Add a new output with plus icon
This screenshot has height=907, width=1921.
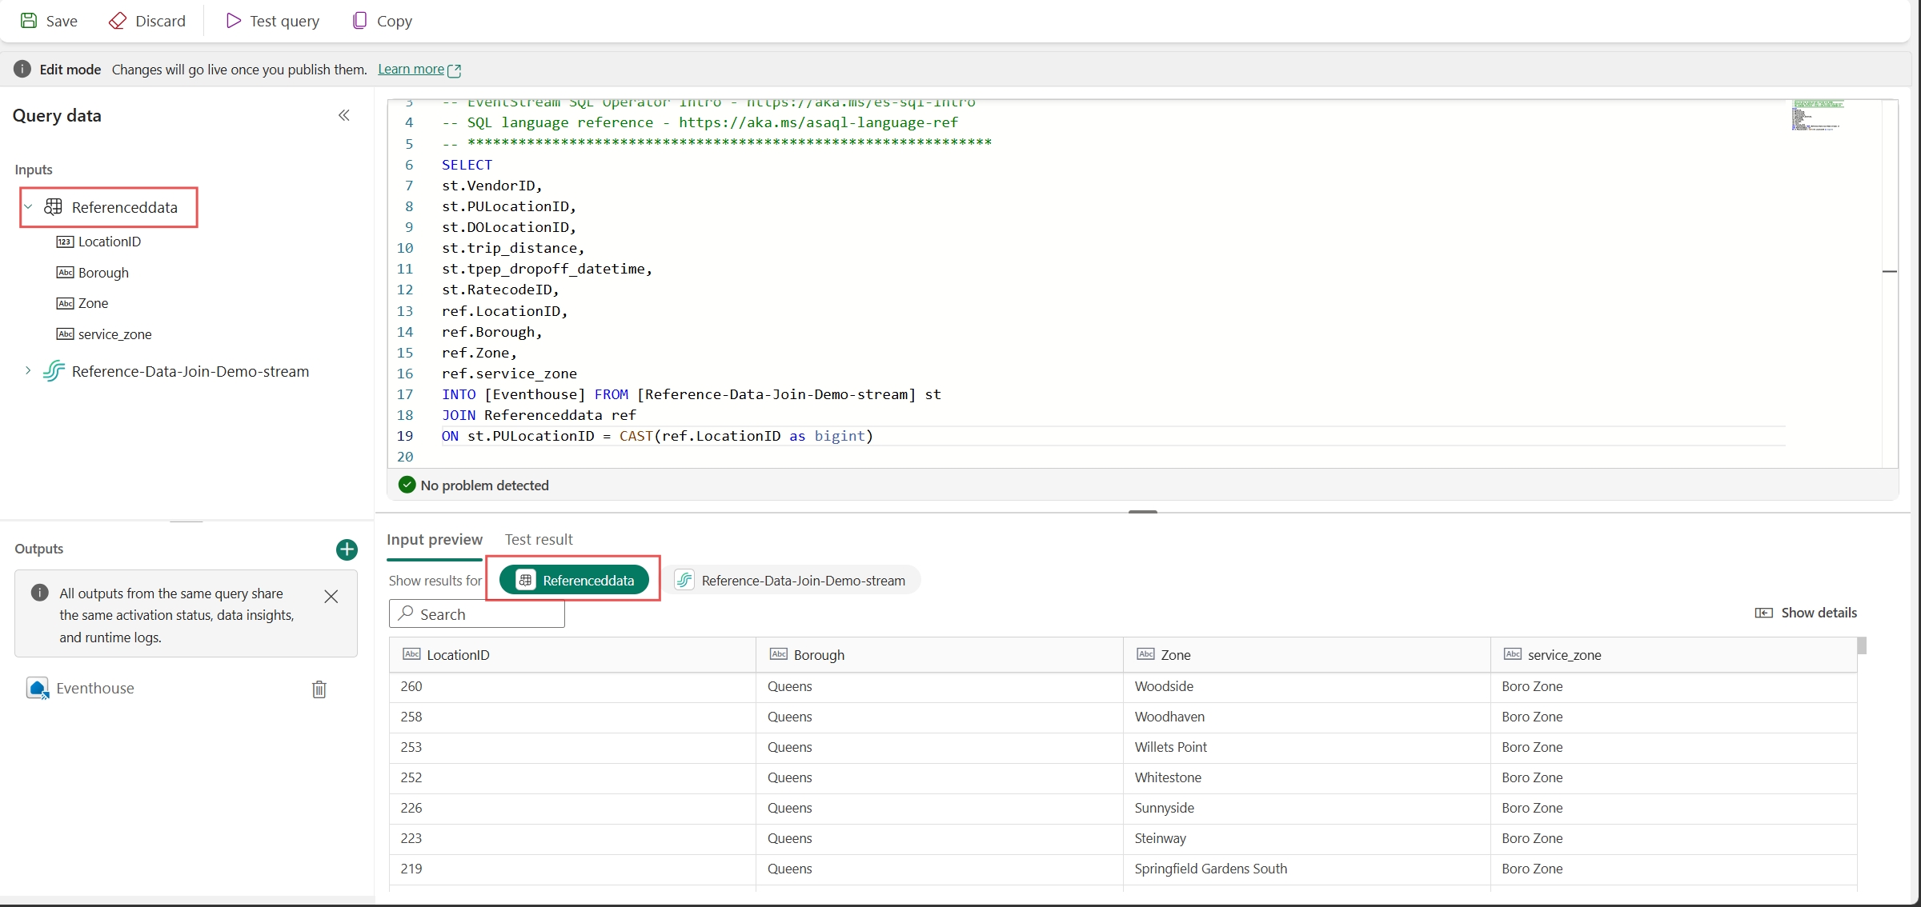(347, 549)
